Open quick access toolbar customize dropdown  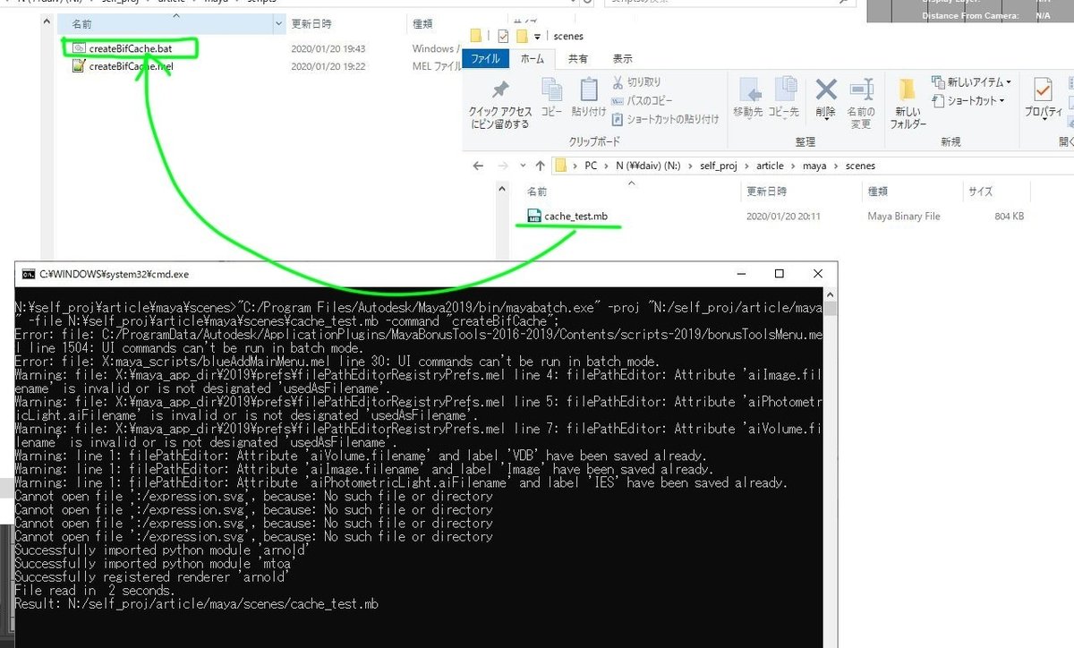(538, 37)
